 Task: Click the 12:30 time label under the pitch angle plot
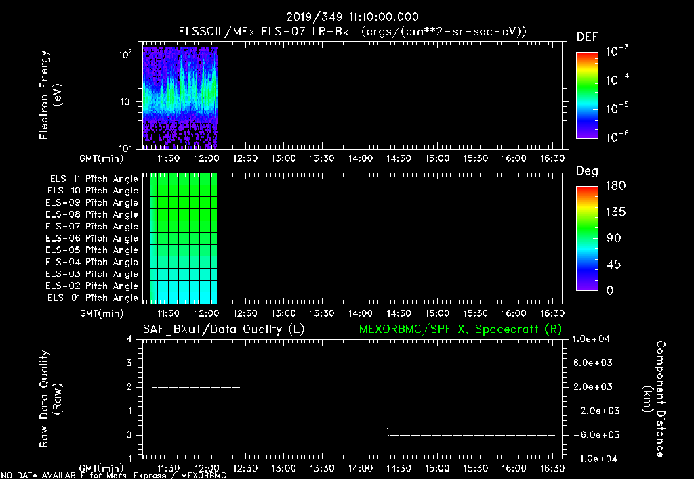245,313
